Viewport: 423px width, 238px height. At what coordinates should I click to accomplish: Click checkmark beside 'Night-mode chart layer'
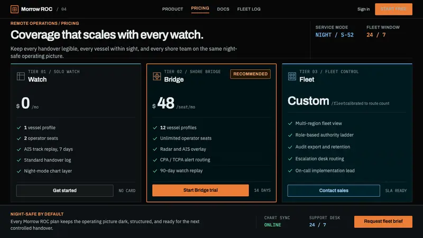19,171
